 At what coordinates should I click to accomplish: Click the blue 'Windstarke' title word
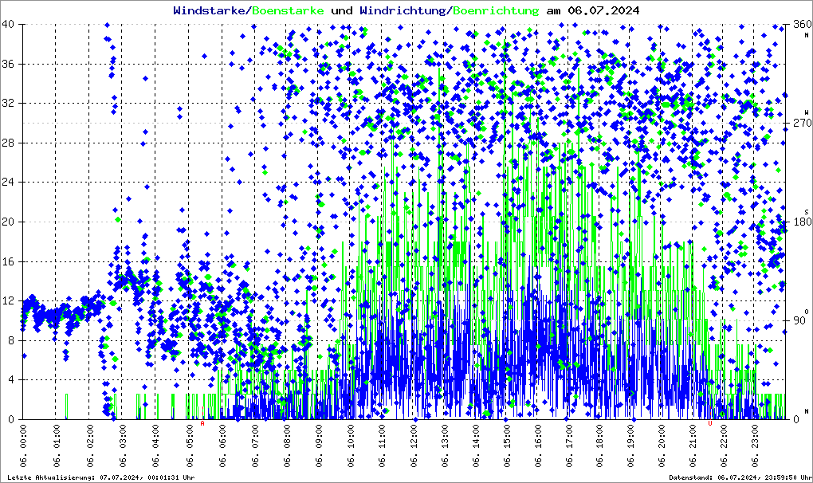click(x=209, y=10)
